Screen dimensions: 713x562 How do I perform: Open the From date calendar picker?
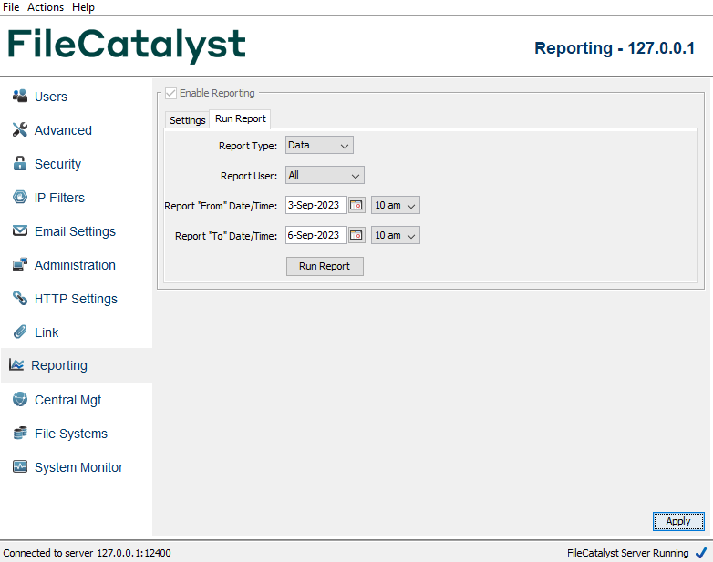point(356,205)
